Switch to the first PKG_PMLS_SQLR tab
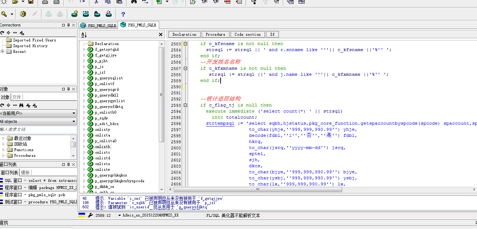The width and height of the screenshot is (477, 229). [x=98, y=25]
